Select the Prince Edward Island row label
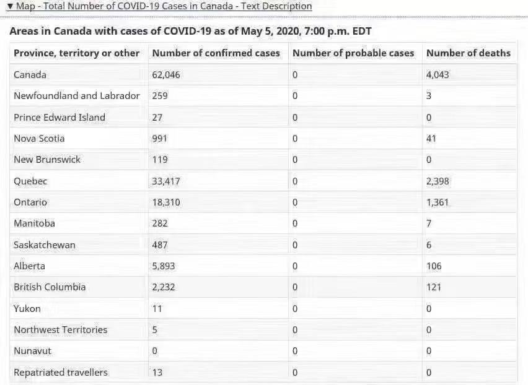Viewport: 528px width, 385px height. [x=59, y=118]
